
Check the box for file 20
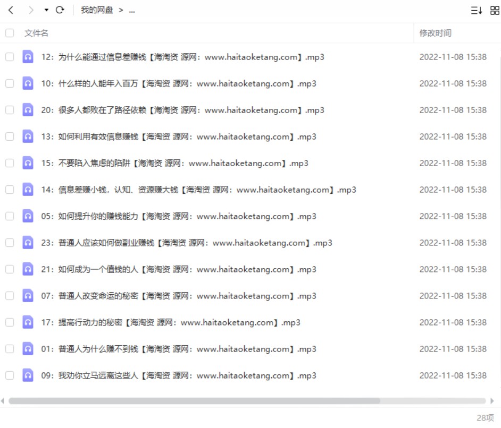click(x=10, y=110)
